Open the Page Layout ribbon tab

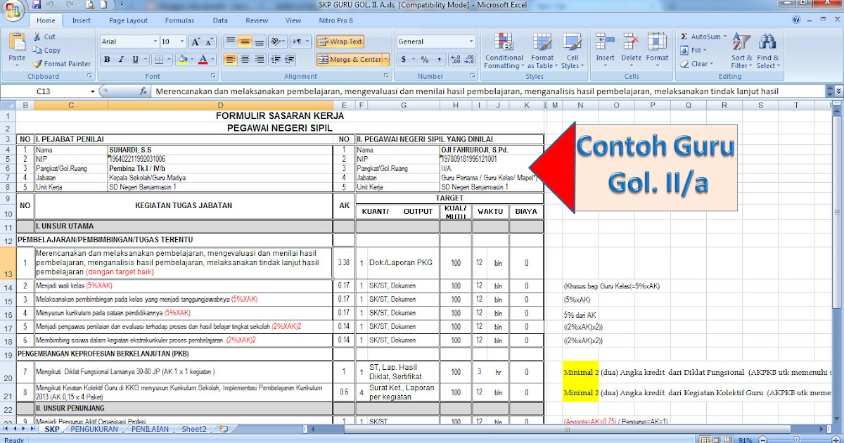[128, 21]
